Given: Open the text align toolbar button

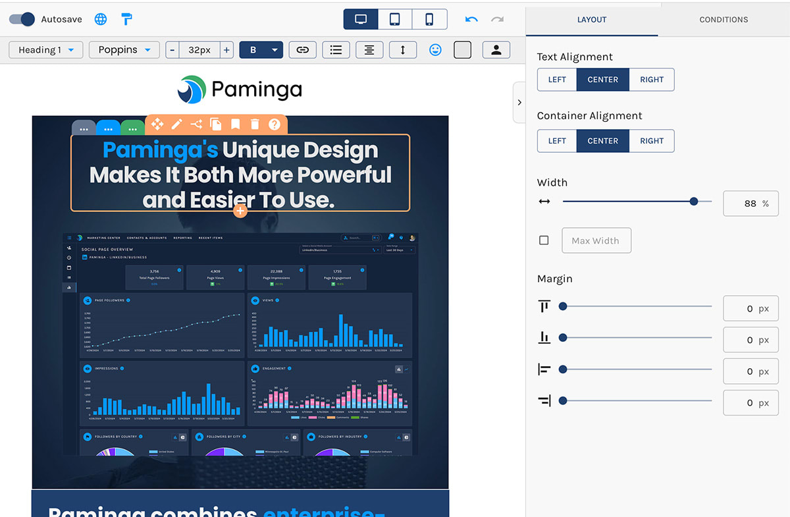Looking at the screenshot, I should (x=369, y=50).
